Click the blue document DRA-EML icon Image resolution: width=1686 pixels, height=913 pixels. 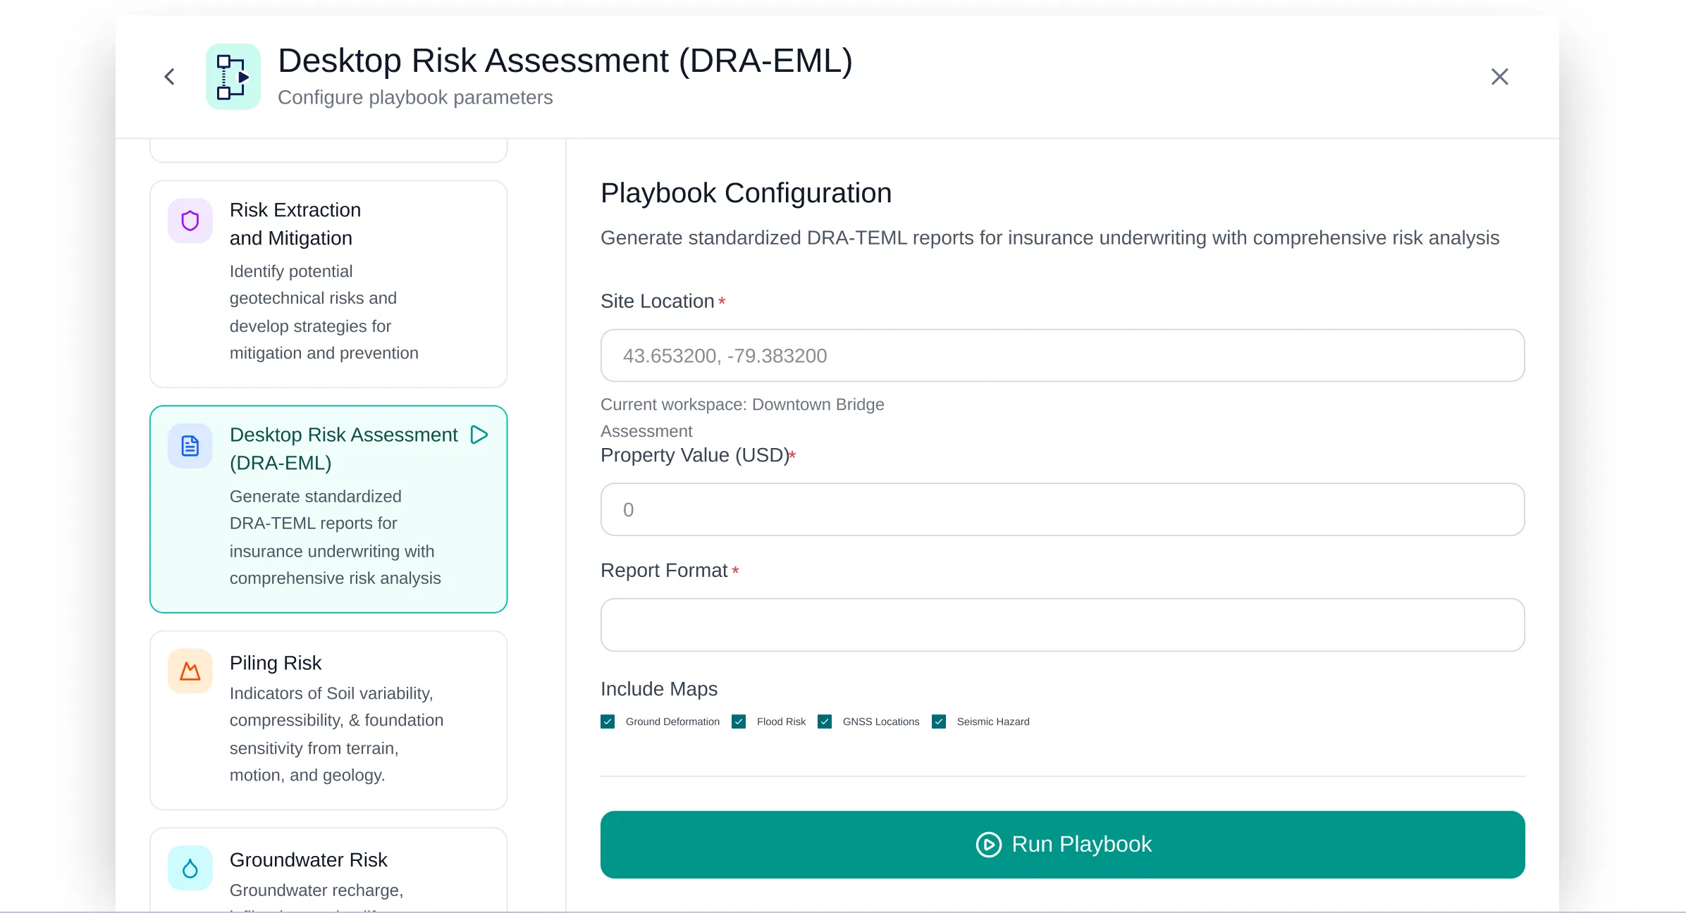[190, 446]
